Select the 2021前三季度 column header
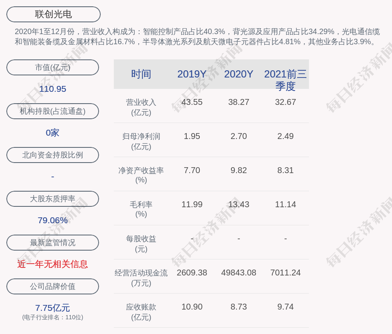392x334 pixels. coord(285,80)
